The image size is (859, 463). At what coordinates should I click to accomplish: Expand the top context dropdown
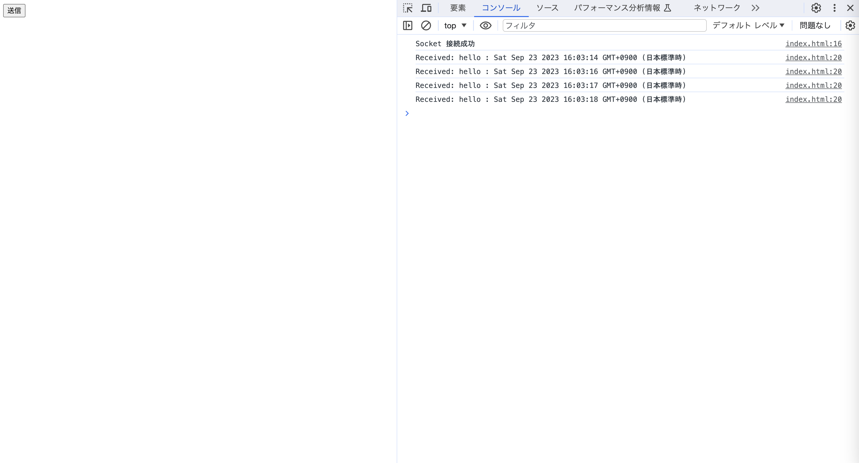pyautogui.click(x=455, y=25)
